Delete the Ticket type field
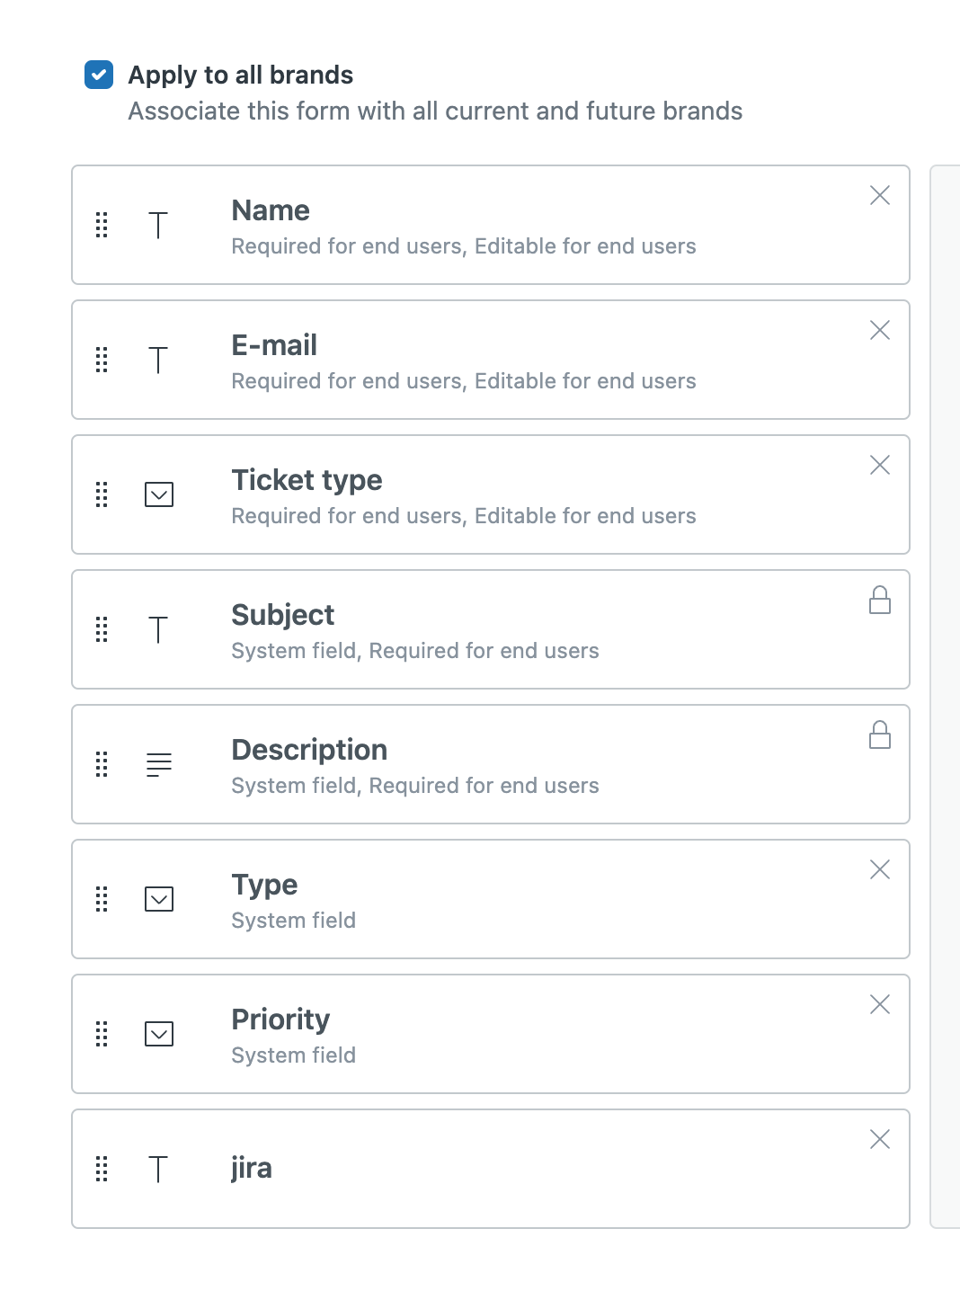The width and height of the screenshot is (960, 1291). [880, 466]
